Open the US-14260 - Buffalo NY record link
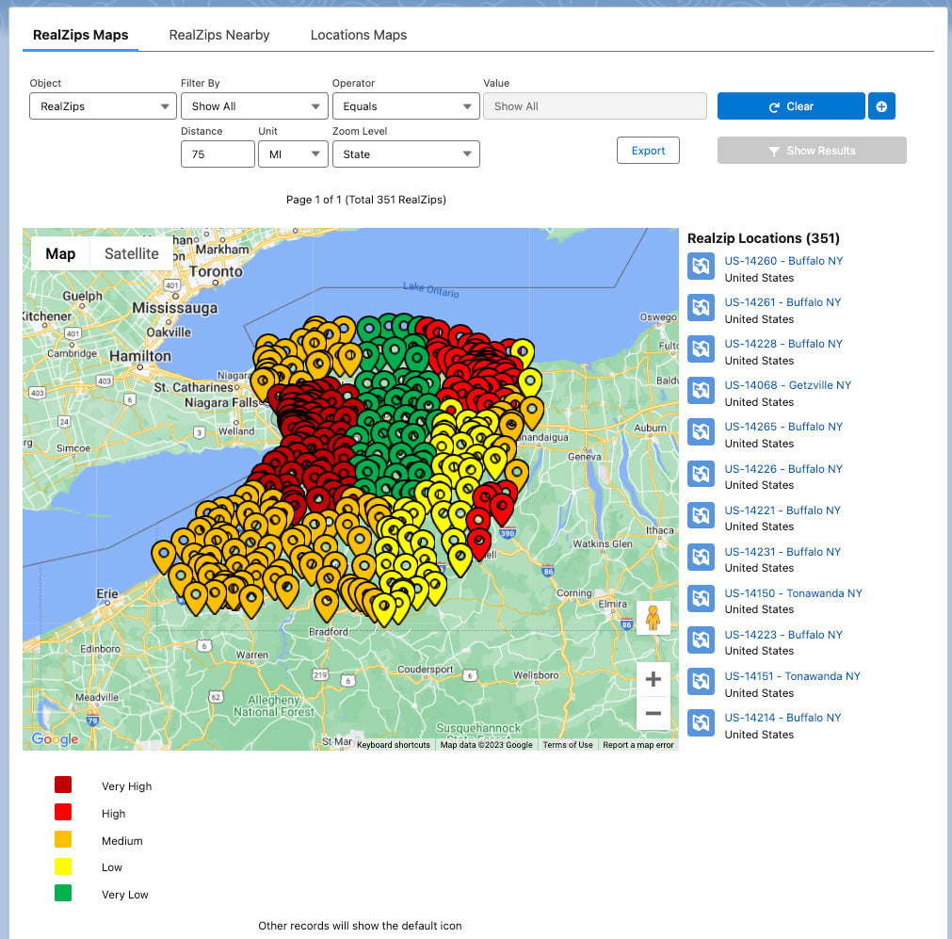The height and width of the screenshot is (939, 952). 783,260
